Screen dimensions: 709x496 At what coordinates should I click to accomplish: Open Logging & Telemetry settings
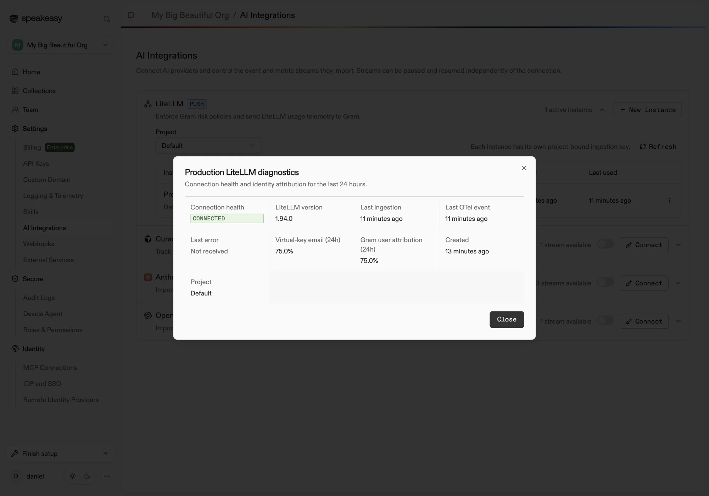point(53,196)
